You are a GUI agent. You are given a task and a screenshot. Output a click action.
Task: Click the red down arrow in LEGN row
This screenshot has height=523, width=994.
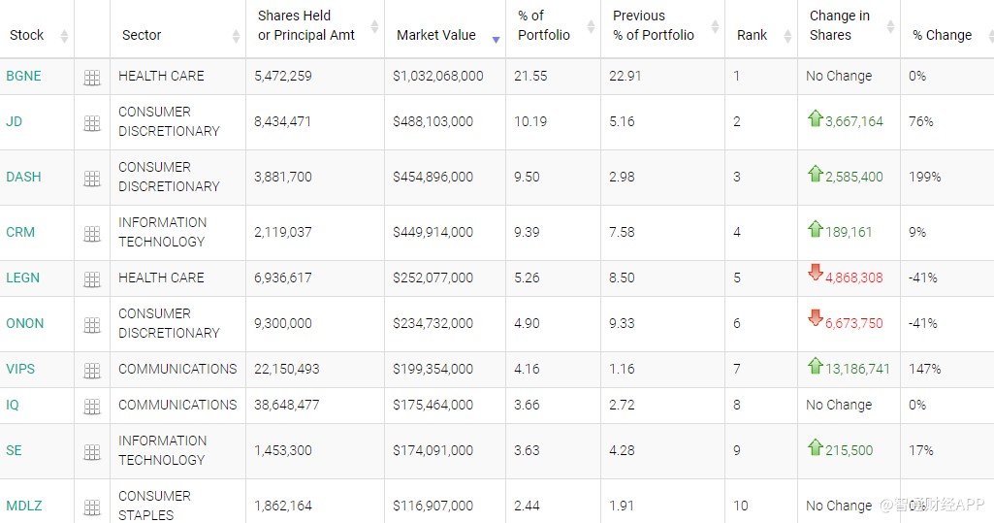[x=815, y=273]
